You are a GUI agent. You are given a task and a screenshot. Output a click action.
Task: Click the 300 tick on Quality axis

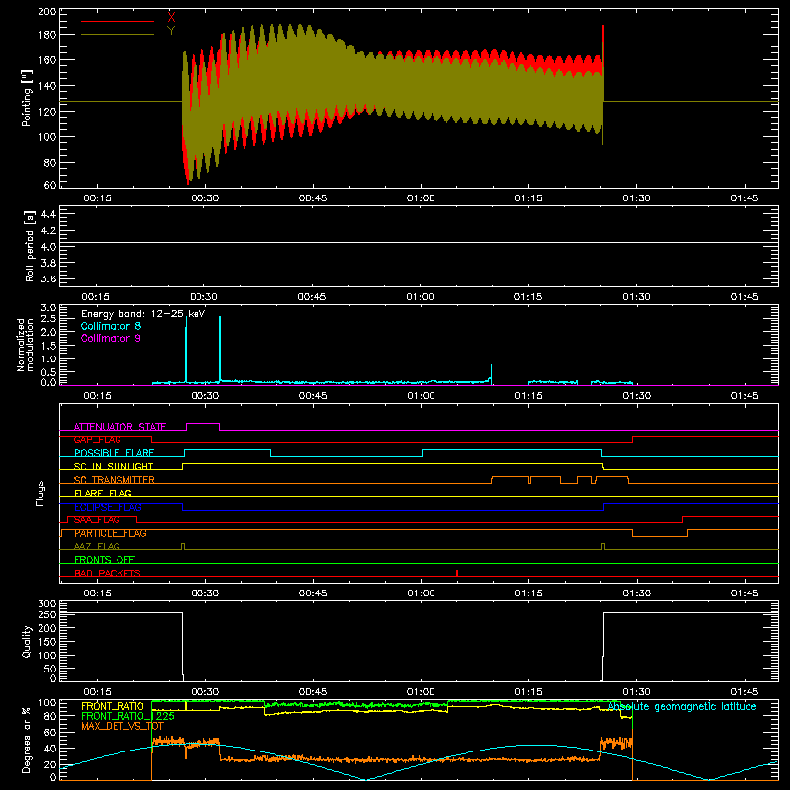click(x=46, y=604)
